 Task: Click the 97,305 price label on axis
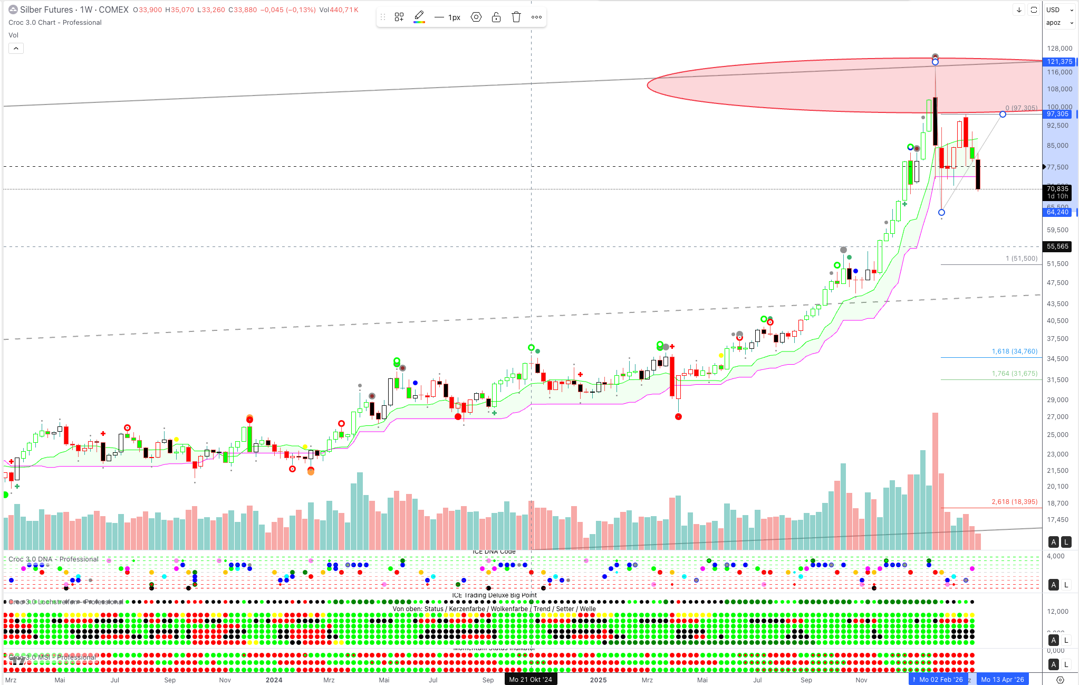point(1057,114)
